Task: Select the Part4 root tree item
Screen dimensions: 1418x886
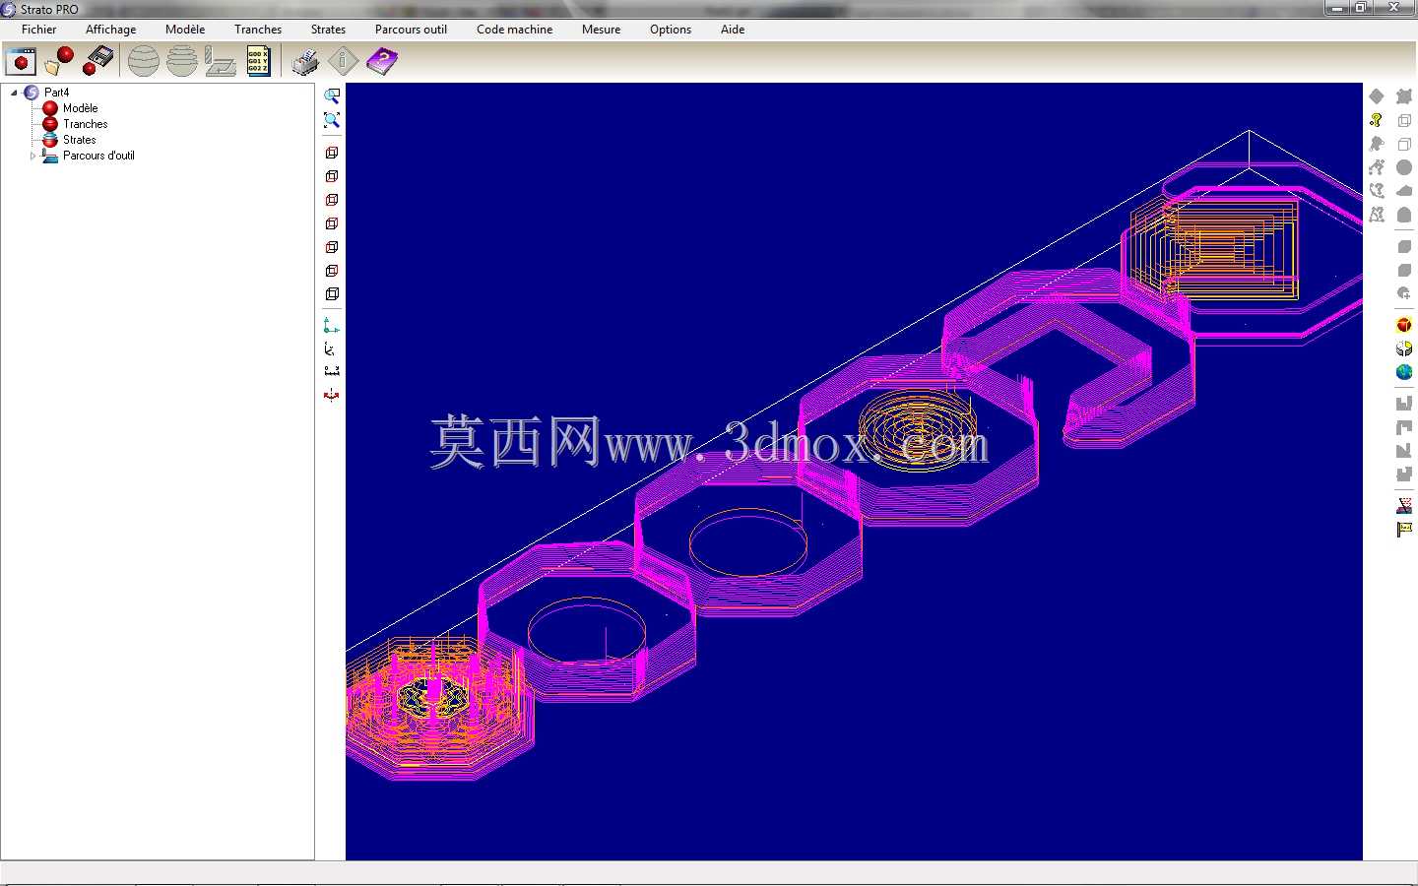Action: [x=56, y=93]
